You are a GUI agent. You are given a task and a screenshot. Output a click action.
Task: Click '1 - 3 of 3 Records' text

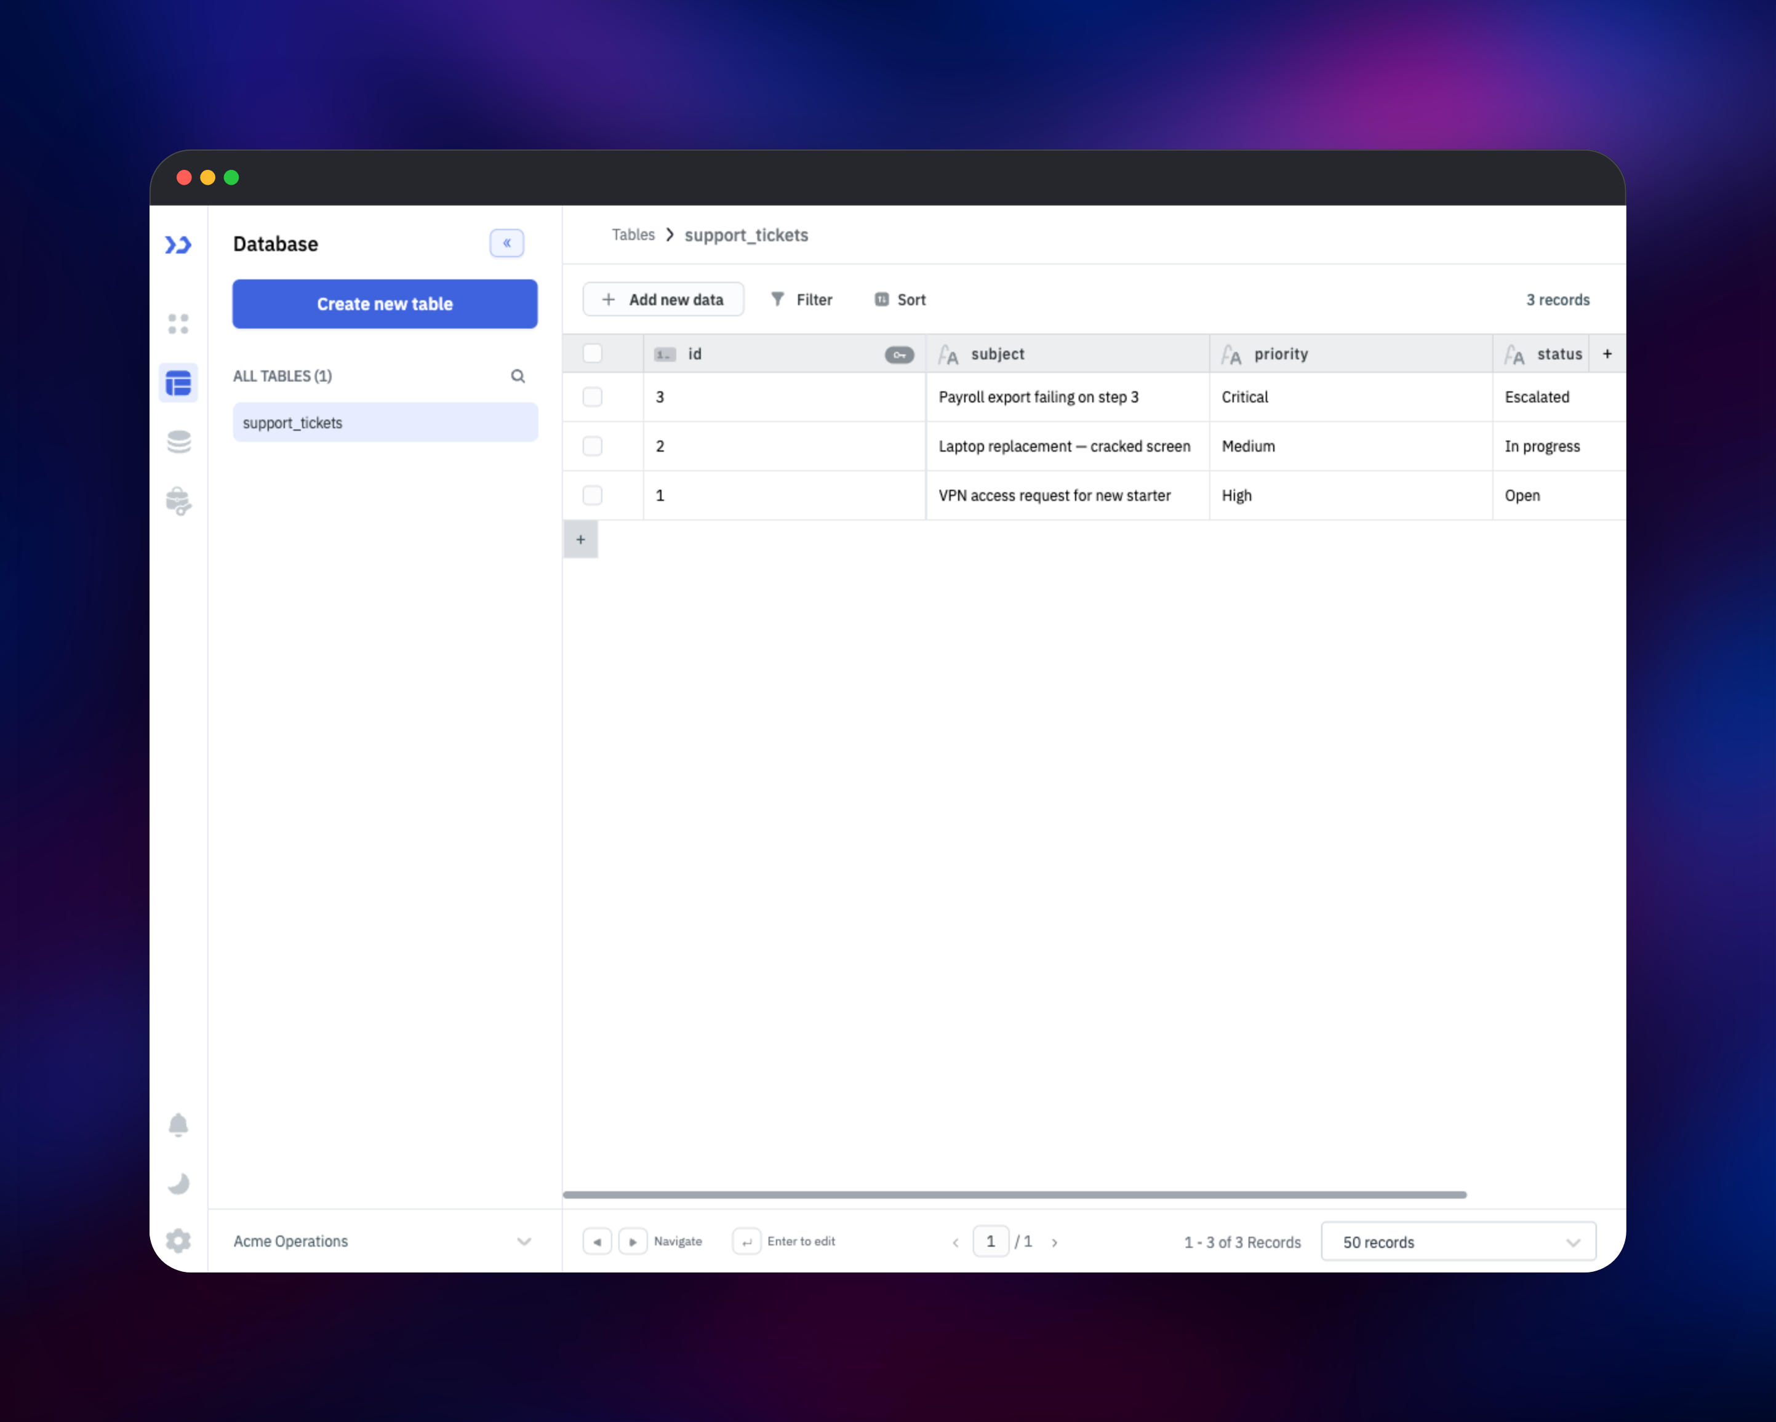coord(1242,1242)
